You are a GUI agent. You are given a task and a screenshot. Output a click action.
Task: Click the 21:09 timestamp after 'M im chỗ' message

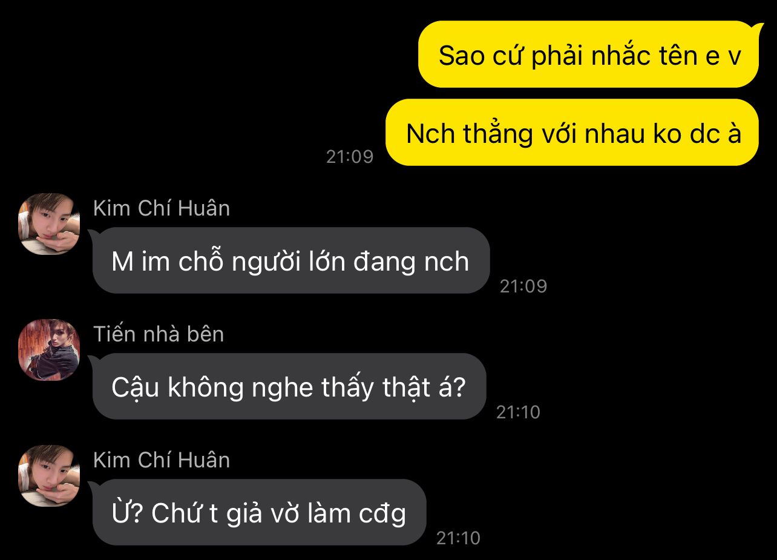point(523,286)
